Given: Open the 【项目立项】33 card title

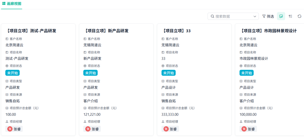Looking at the screenshot, I should click(176, 31).
